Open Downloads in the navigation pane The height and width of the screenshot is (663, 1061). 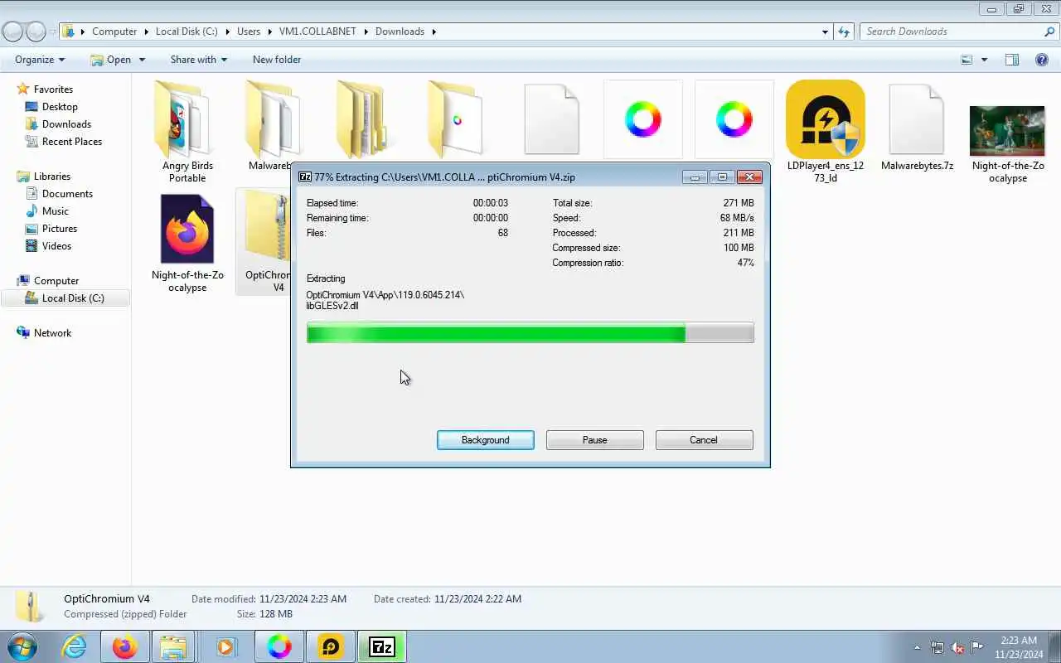point(66,124)
